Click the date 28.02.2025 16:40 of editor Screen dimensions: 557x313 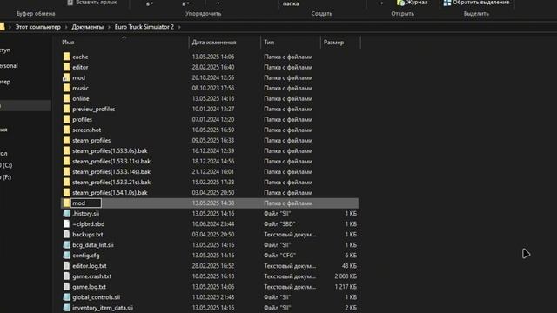click(x=213, y=67)
